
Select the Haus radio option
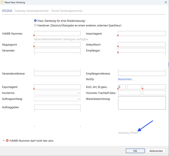(35, 21)
